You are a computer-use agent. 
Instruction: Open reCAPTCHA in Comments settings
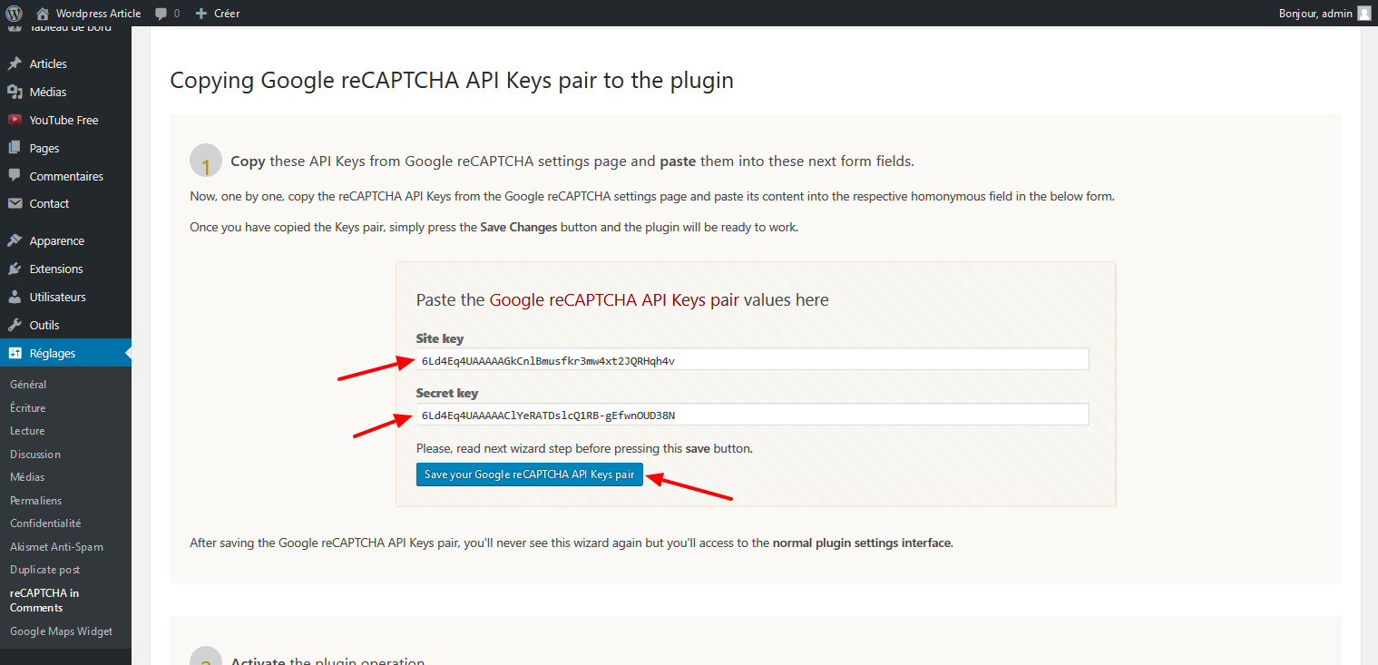pyautogui.click(x=44, y=601)
